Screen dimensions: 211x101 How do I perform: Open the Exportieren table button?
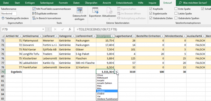[95, 14]
